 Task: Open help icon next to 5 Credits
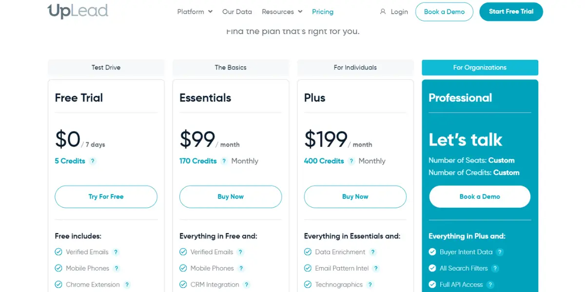pos(93,161)
